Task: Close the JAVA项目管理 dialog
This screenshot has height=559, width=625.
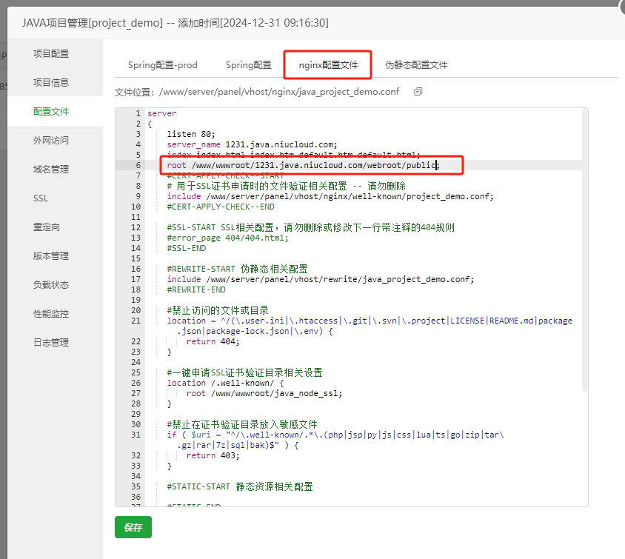Action: (619, 6)
